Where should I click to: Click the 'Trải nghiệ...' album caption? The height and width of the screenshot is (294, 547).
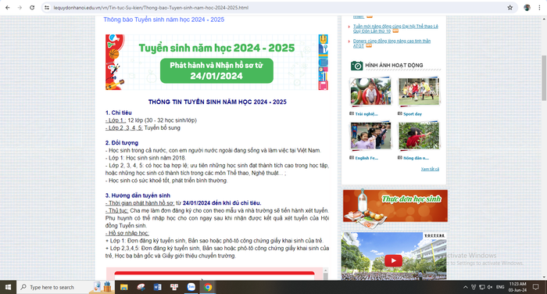pos(366,114)
